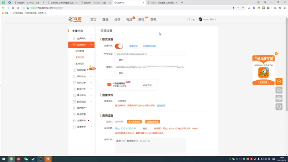Viewport: 288px width, 162px height.
Task: Open 游戏 in the top navigation
Action: (x=141, y=19)
